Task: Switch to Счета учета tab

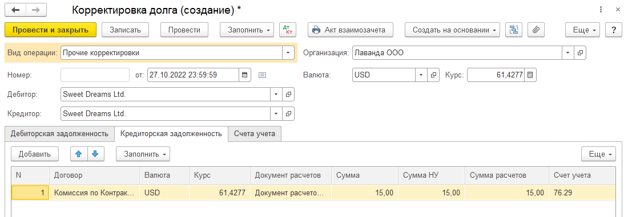Action: tap(255, 134)
